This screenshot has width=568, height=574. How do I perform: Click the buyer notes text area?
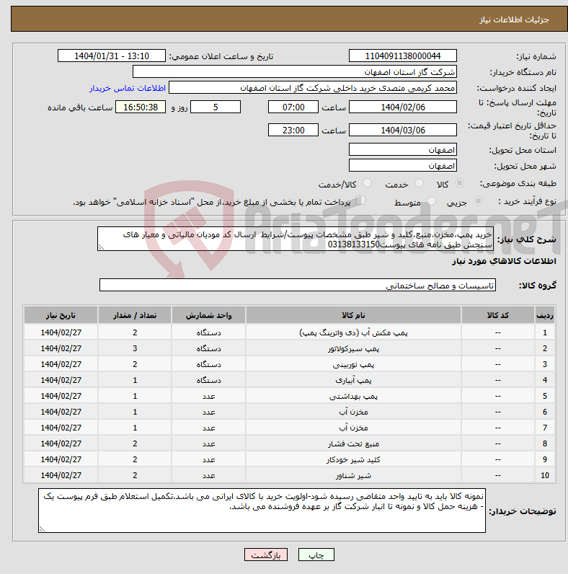(262, 511)
